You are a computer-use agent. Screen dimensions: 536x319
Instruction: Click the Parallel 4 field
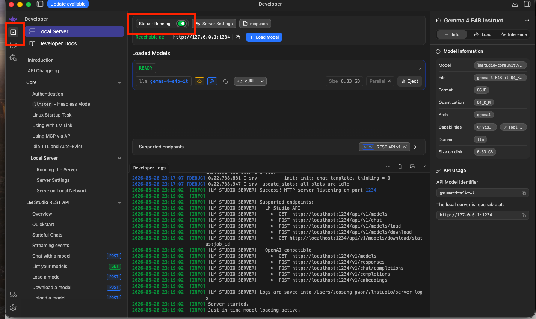point(380,81)
